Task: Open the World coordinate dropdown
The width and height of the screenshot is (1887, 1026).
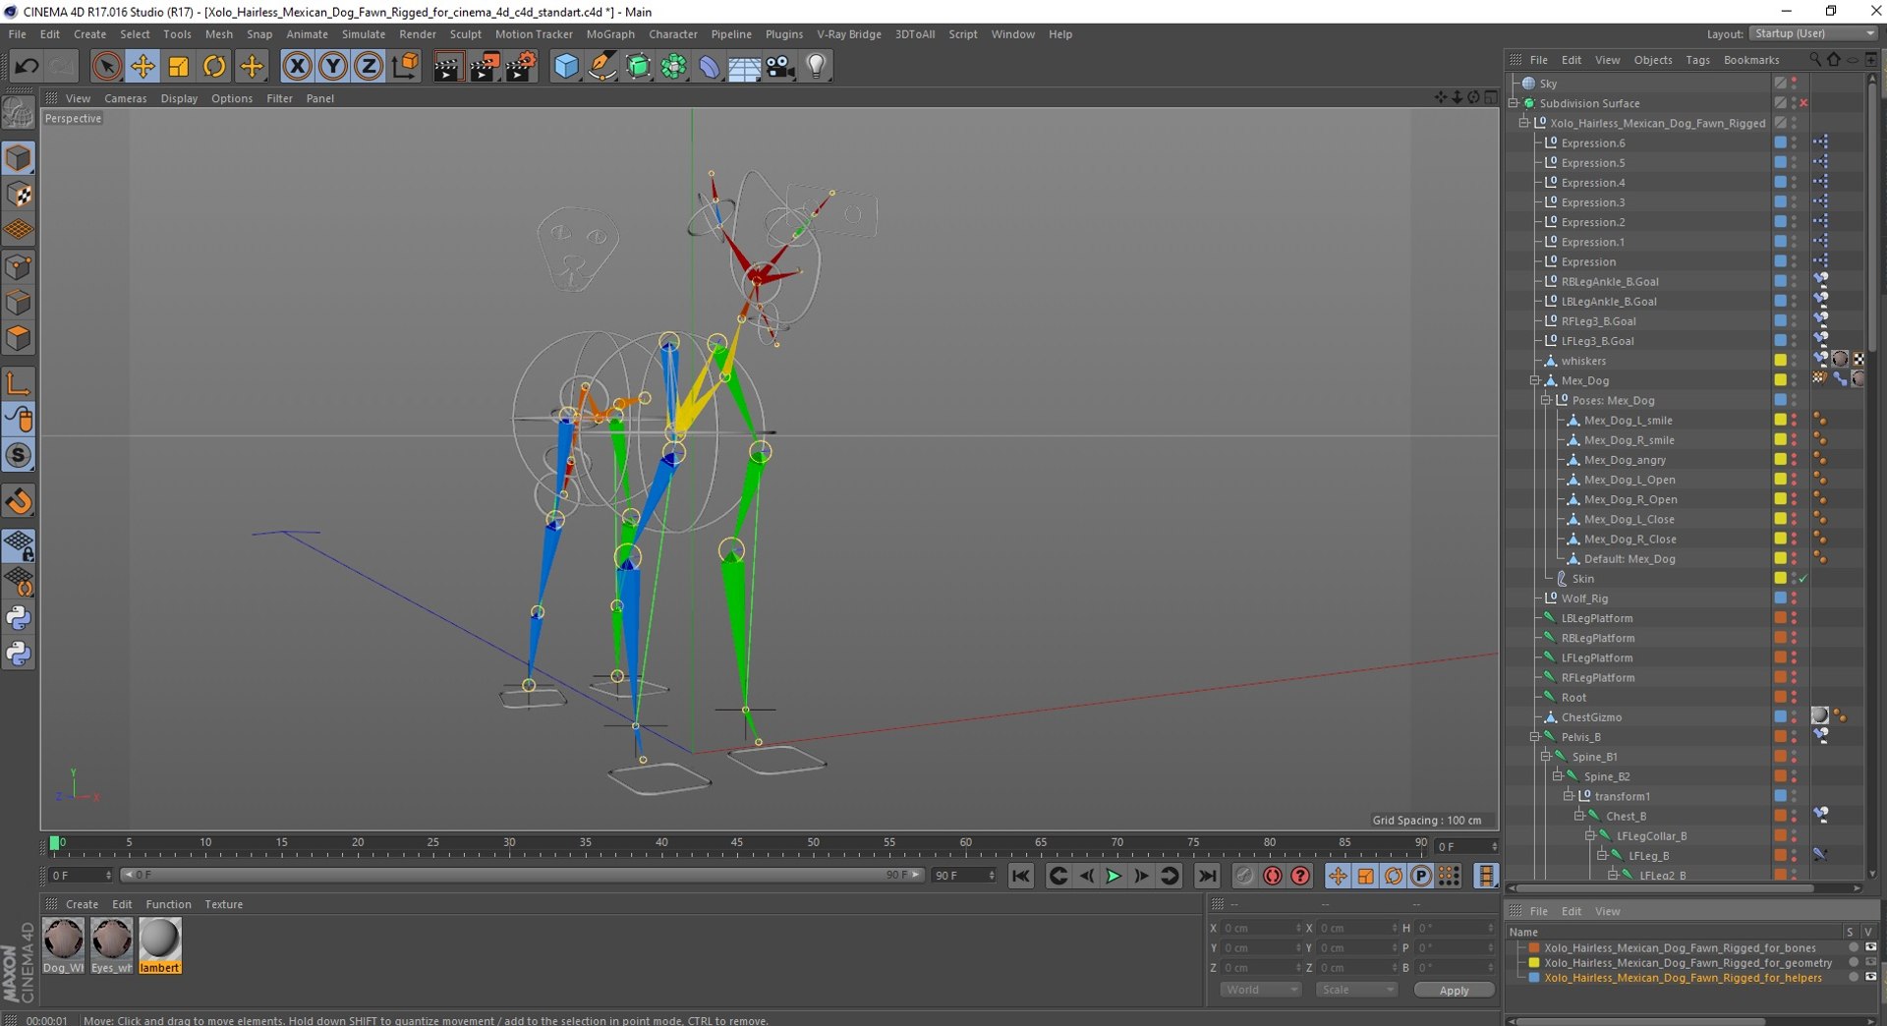Action: coord(1261,990)
